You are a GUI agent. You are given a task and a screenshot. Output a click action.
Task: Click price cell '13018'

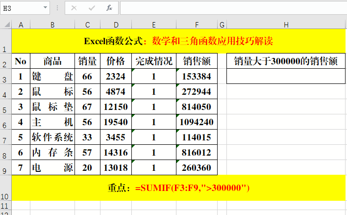click(x=116, y=167)
